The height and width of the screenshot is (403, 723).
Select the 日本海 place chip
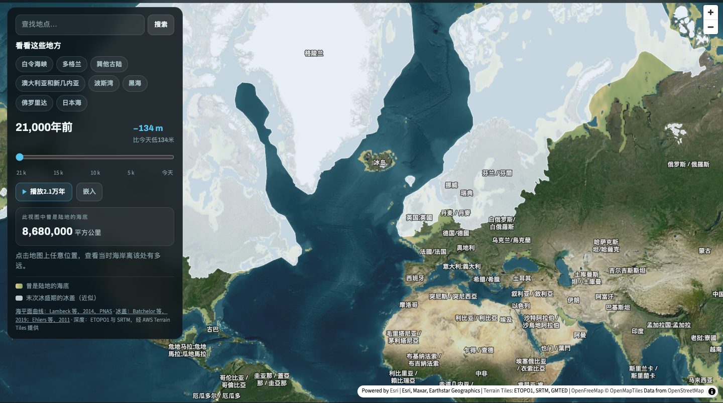[x=72, y=103]
